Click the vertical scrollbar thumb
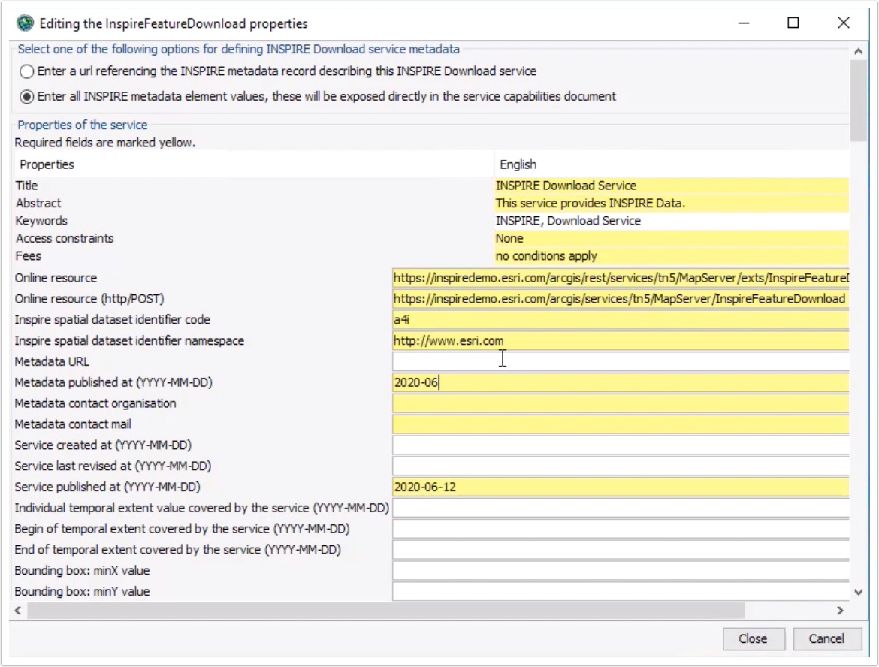Screen dimensions: 879x667 tap(858, 101)
